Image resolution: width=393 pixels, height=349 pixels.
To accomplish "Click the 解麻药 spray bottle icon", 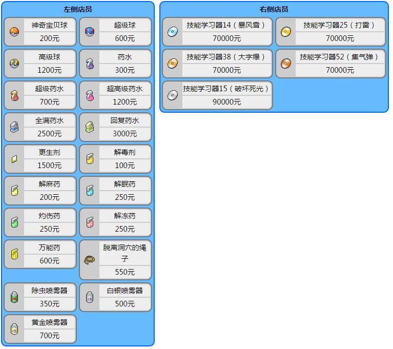I will click(14, 191).
